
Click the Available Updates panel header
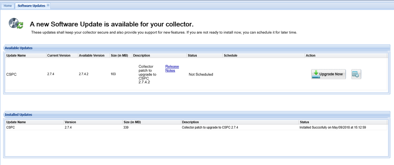click(x=197, y=48)
